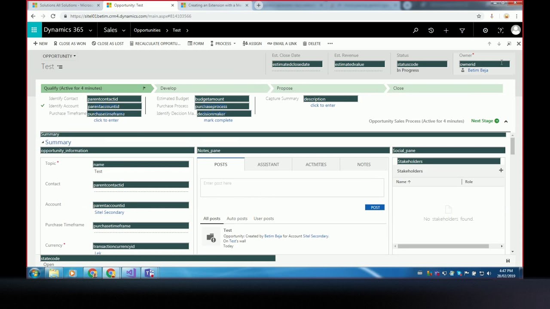Click the ASSIGN command
The width and height of the screenshot is (550, 309).
tap(252, 44)
